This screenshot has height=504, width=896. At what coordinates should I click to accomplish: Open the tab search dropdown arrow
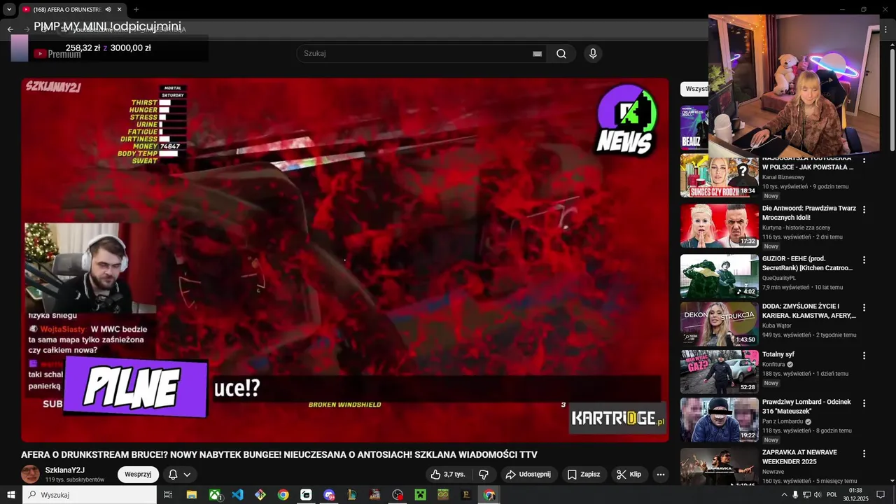pyautogui.click(x=9, y=10)
